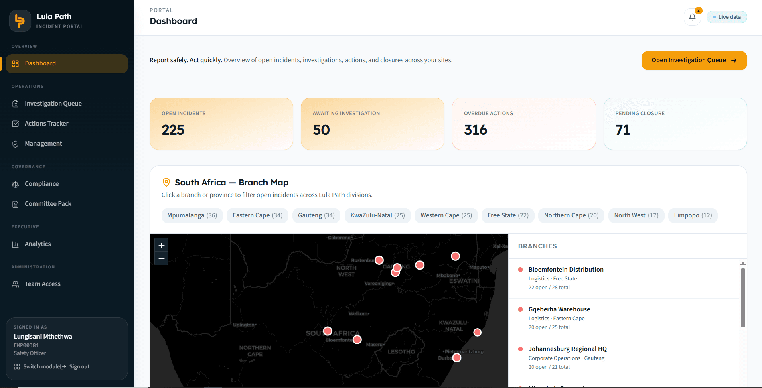
Task: Click the Management shield icon
Action: click(16, 144)
